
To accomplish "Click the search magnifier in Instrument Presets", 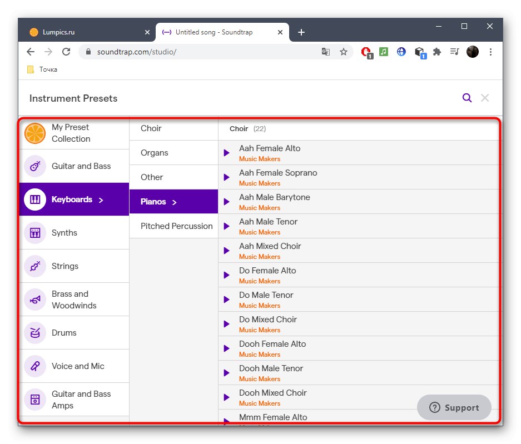I will point(467,98).
